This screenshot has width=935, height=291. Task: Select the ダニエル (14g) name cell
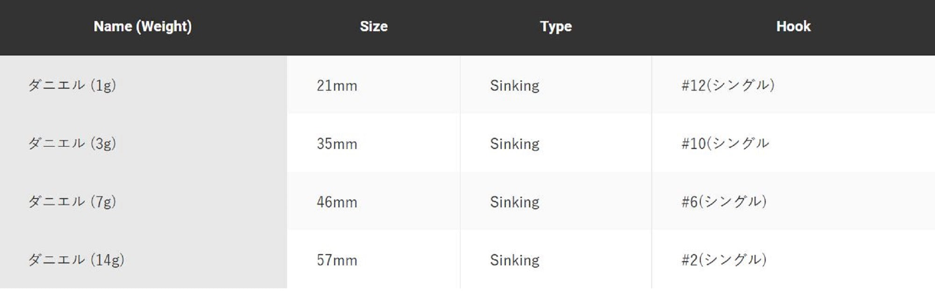pyautogui.click(x=76, y=260)
